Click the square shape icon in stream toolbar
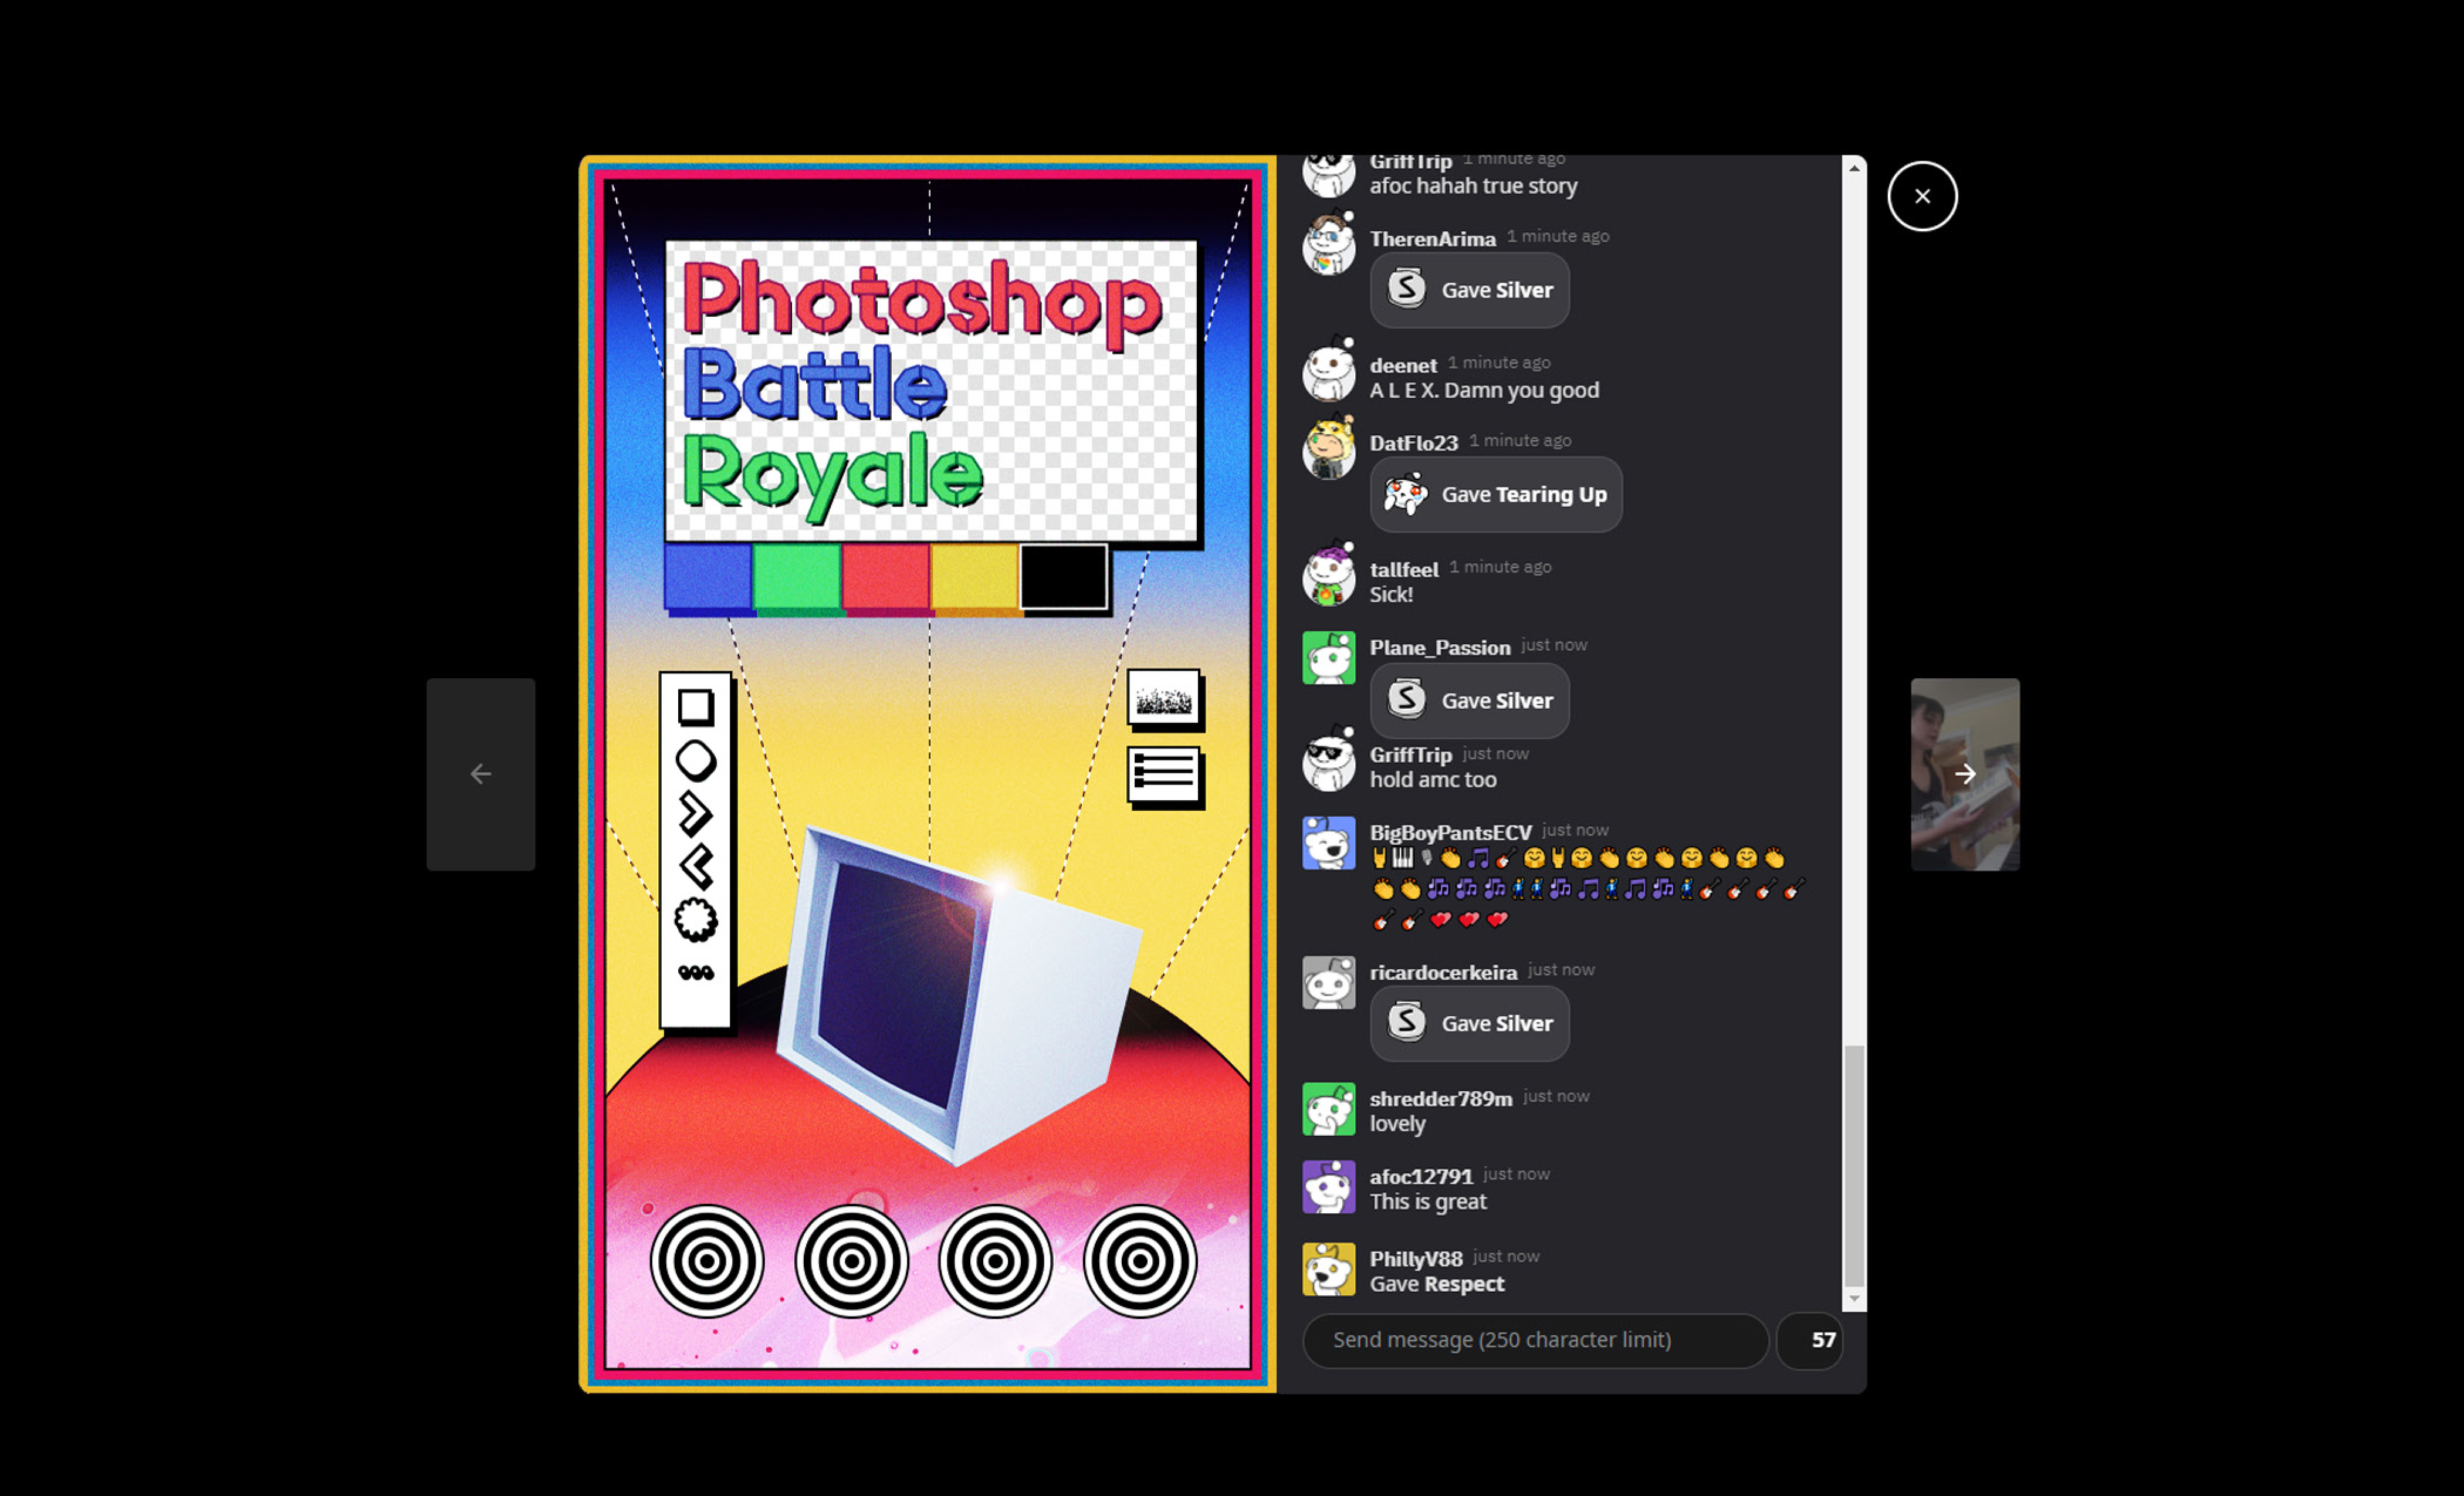The image size is (2464, 1496). pos(695,707)
